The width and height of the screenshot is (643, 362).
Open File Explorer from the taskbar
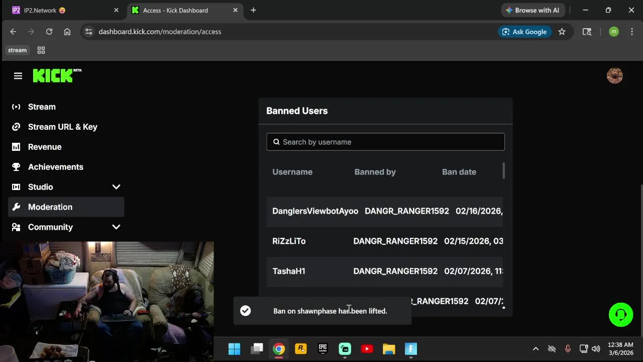click(389, 349)
